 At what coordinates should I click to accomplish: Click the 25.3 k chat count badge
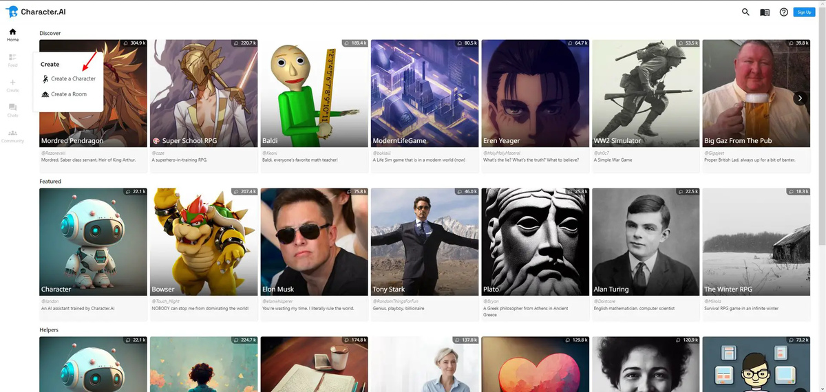(578, 191)
